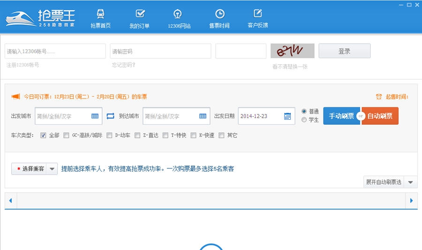The width and height of the screenshot is (422, 250).
Task: Focus the 到达城市 input field
Action: (176, 116)
